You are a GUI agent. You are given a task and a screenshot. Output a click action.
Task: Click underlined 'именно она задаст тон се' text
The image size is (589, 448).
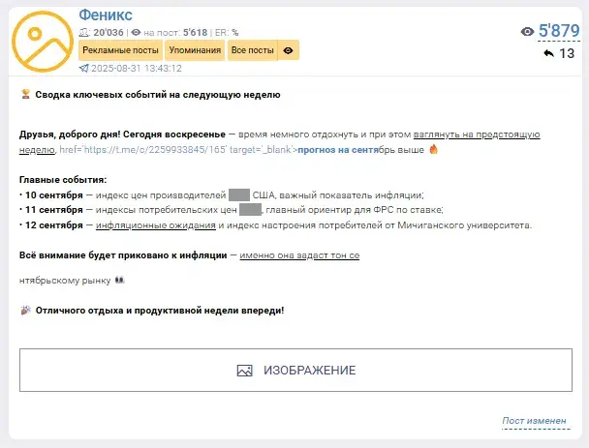(x=299, y=255)
